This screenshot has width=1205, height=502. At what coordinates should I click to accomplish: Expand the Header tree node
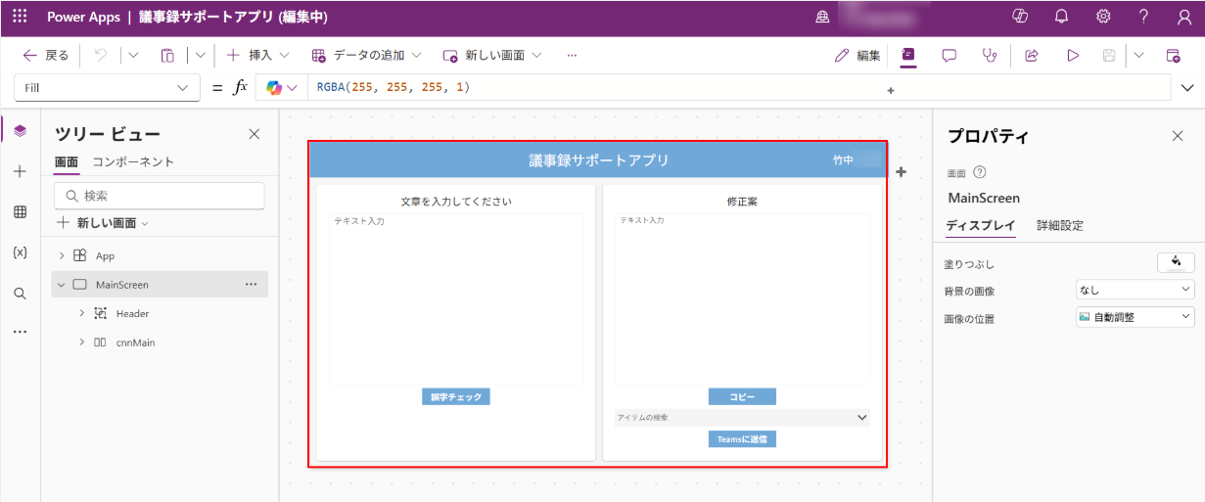pyautogui.click(x=81, y=314)
